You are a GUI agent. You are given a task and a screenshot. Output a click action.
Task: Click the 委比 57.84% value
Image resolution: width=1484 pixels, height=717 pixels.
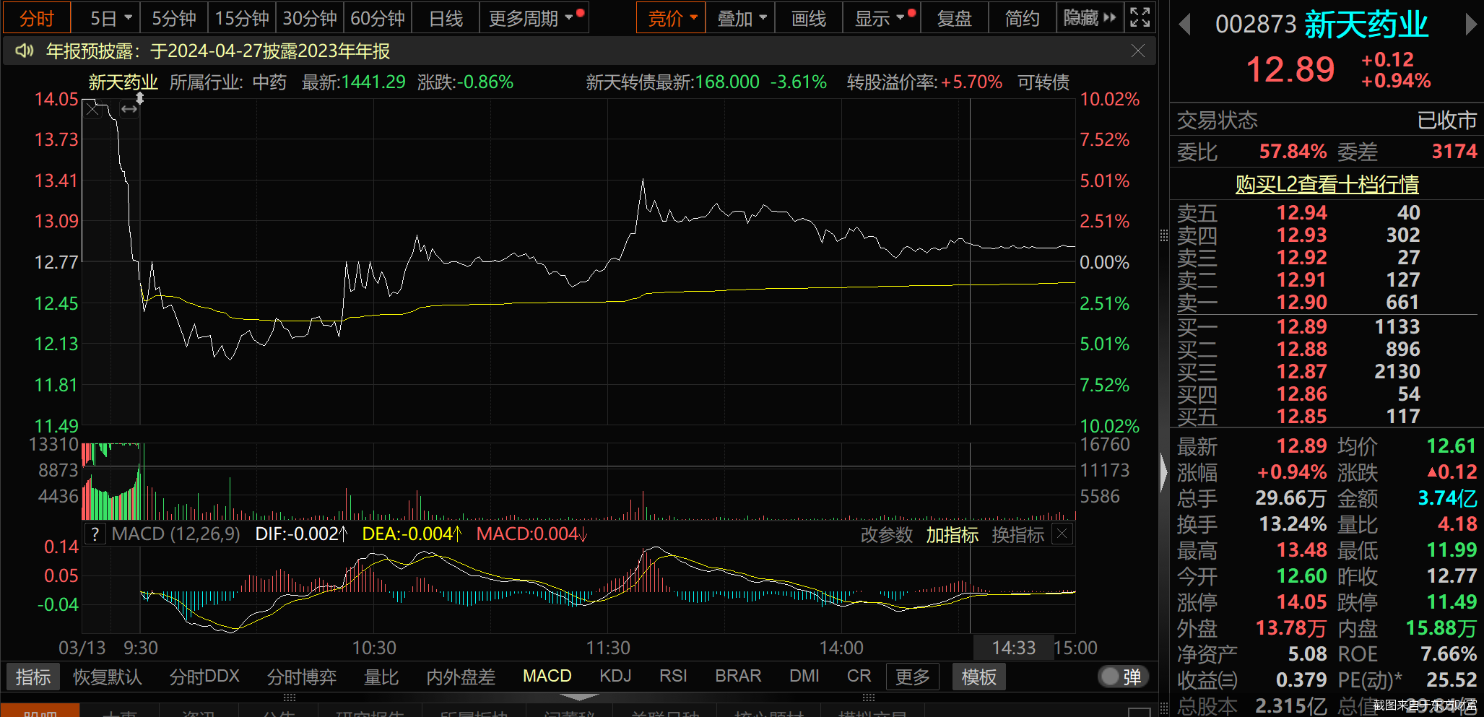[x=1293, y=152]
